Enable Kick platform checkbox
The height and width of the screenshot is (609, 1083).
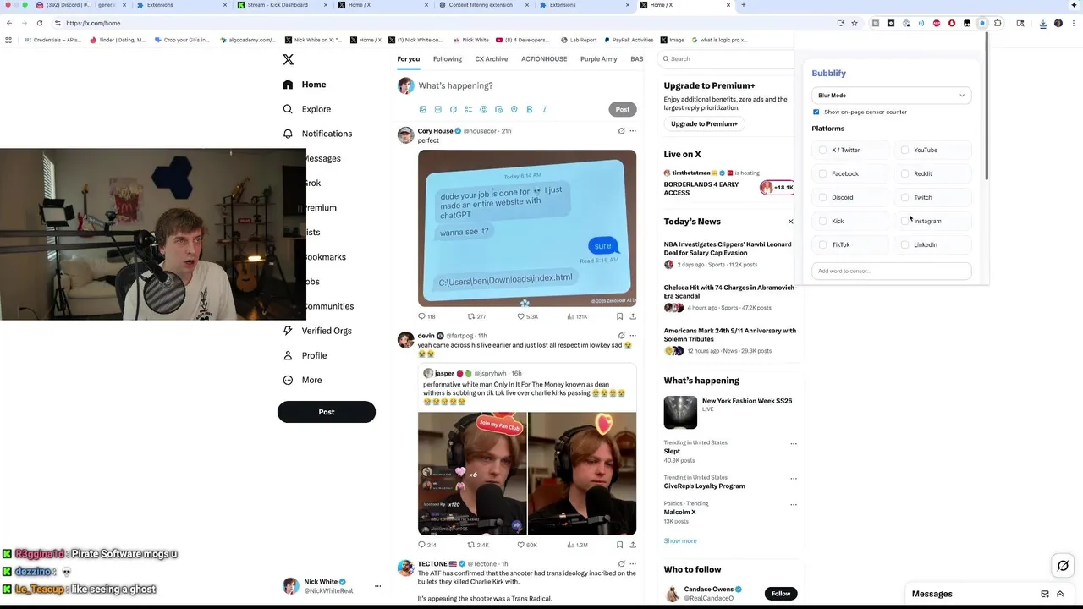tap(822, 221)
